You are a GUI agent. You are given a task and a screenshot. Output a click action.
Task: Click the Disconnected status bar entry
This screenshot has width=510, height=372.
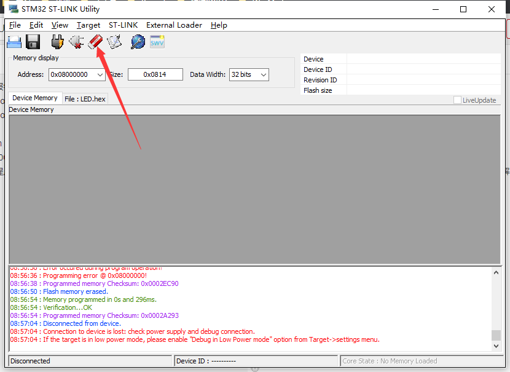tap(90, 361)
